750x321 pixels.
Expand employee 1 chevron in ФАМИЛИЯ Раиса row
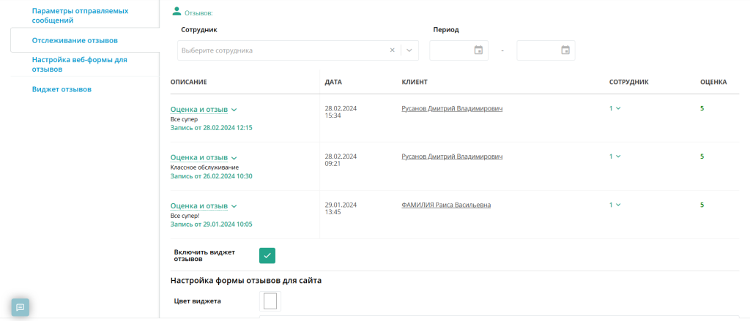coord(615,205)
